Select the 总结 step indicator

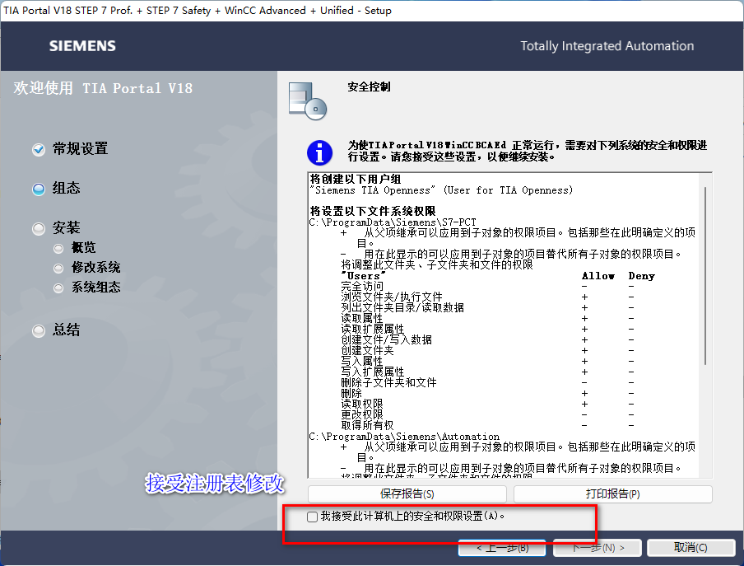39,331
